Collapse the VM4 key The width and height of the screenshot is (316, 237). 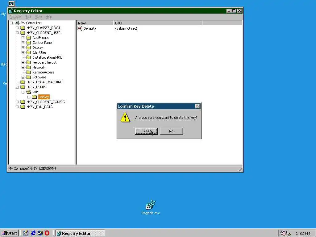coord(23,92)
